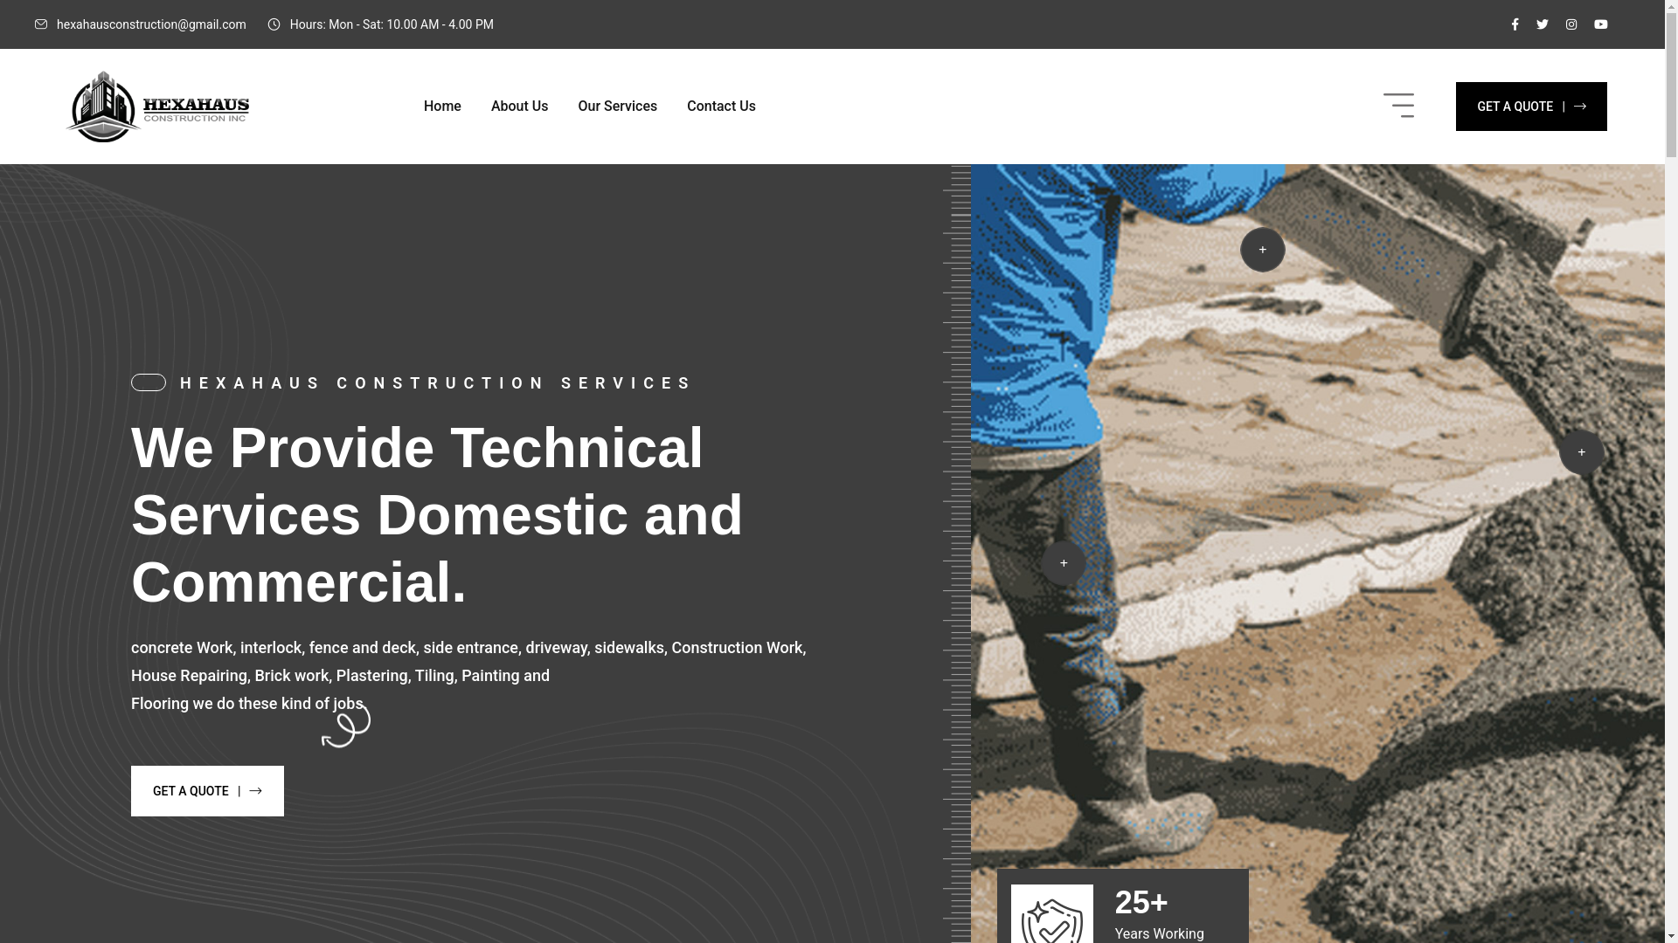
Task: Expand the lower-left plus hotspot on image
Action: [1064, 563]
